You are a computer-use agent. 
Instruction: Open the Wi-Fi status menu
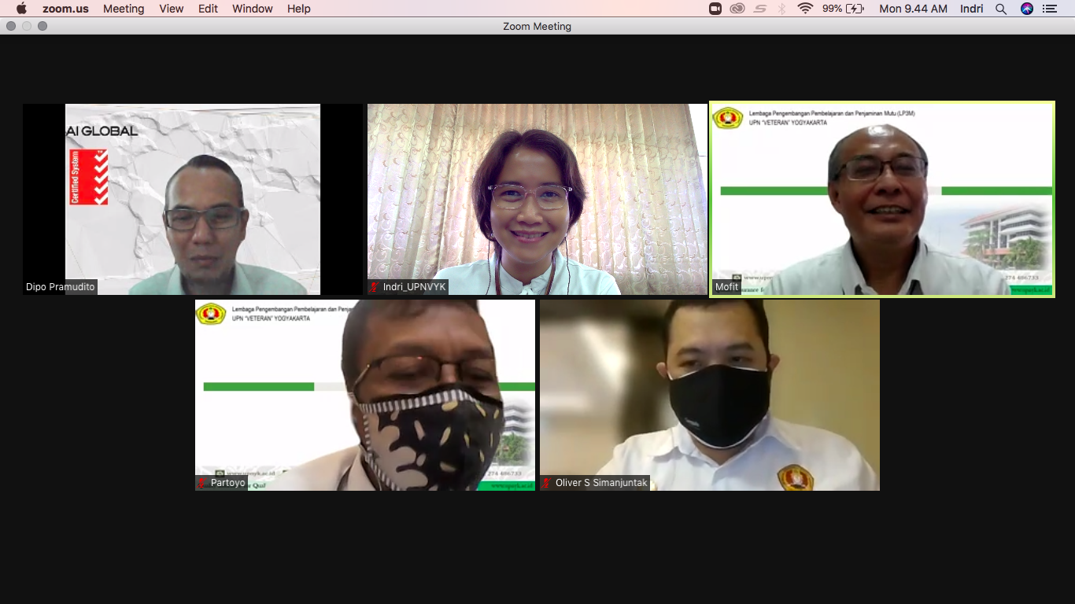(x=804, y=9)
